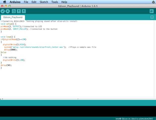Click the Carmelito comment line at top

tap(39, 21)
